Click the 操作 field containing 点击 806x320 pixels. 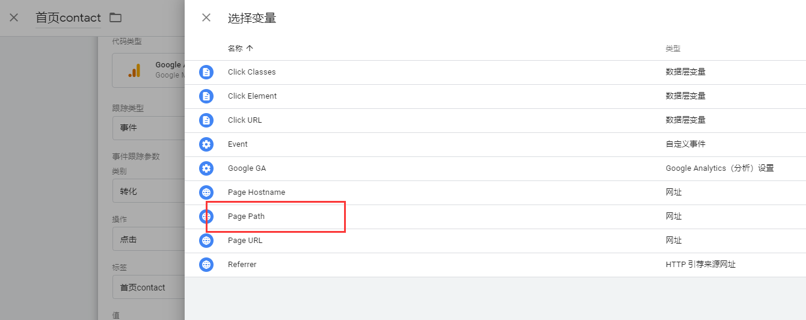tap(148, 239)
